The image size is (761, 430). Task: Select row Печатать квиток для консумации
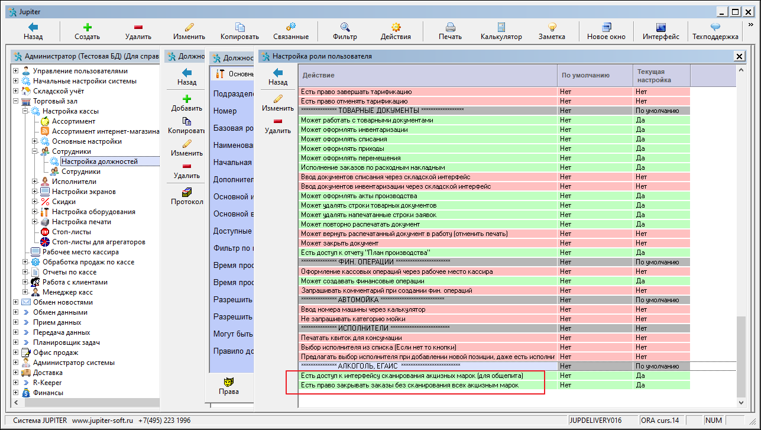pos(494,338)
